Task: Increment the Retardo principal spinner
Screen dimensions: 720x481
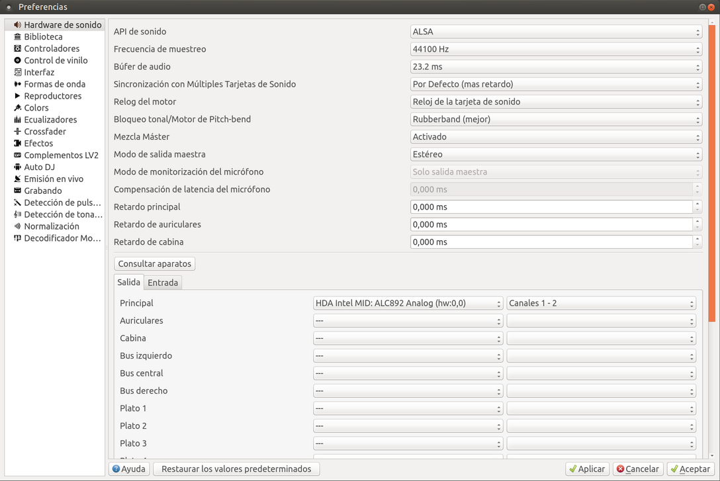Action: point(697,204)
